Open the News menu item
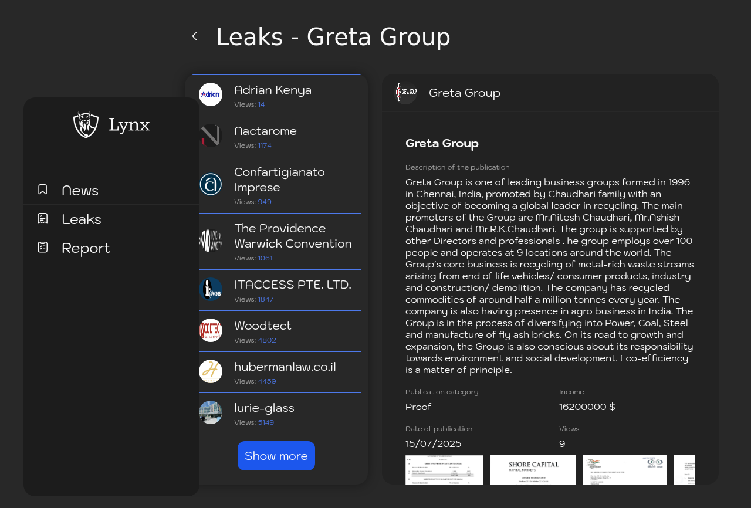Screen dimensions: 751x508 tap(111, 190)
